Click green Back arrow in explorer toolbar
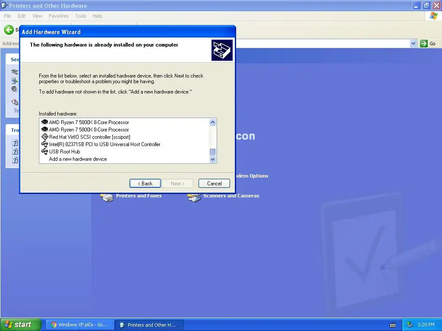Image resolution: width=442 pixels, height=331 pixels. click(x=9, y=30)
